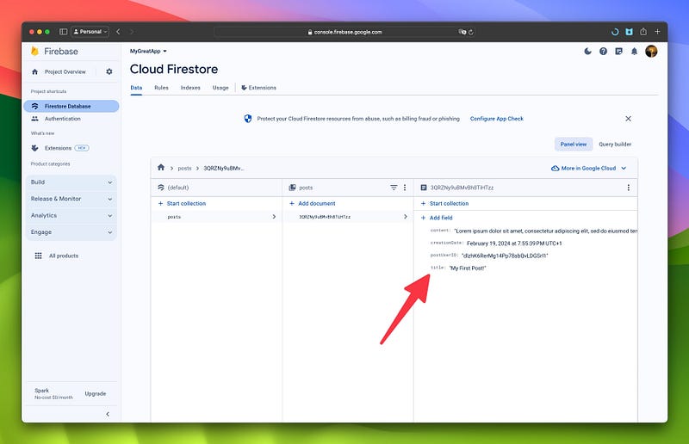The image size is (689, 444).
Task: Switch to the Indexes tab
Action: point(190,88)
